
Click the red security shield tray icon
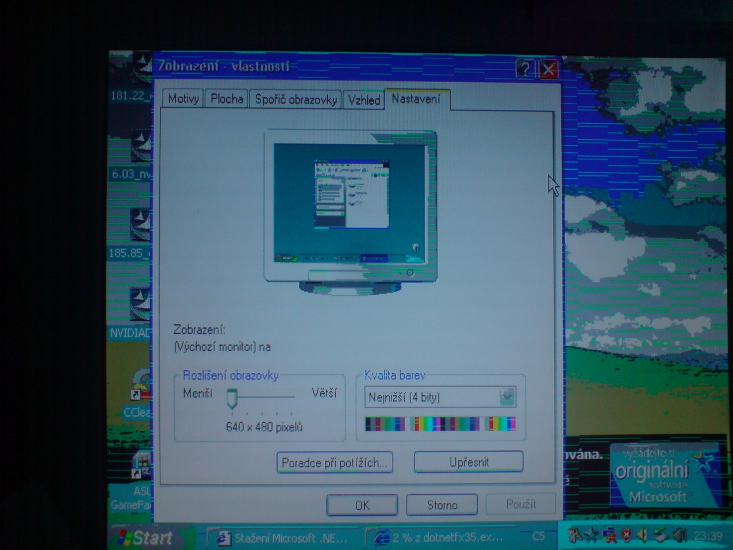coord(626,536)
